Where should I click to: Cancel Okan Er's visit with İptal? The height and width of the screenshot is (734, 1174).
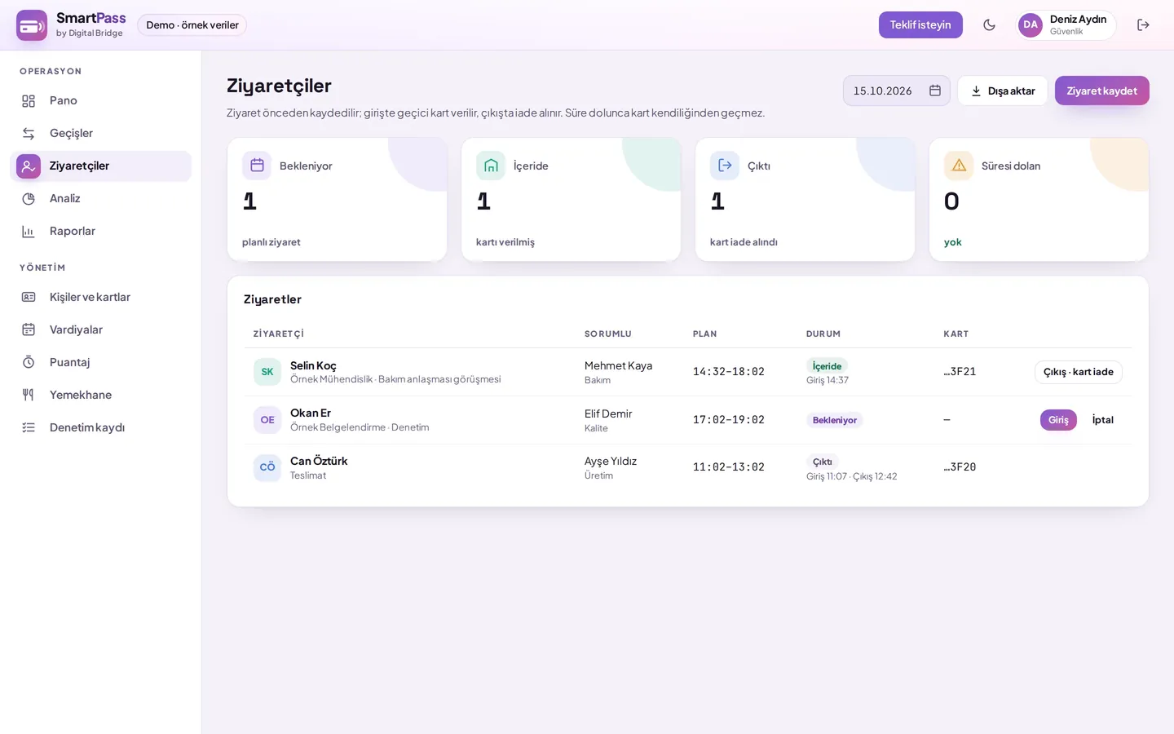(x=1103, y=420)
